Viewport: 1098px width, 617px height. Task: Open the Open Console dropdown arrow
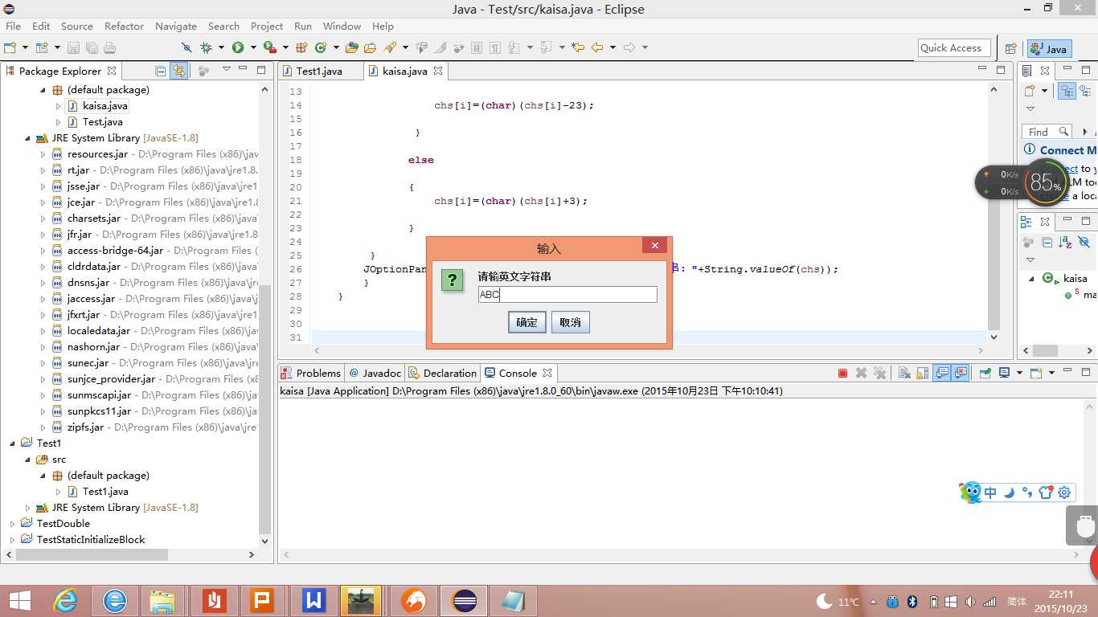[x=1051, y=373]
